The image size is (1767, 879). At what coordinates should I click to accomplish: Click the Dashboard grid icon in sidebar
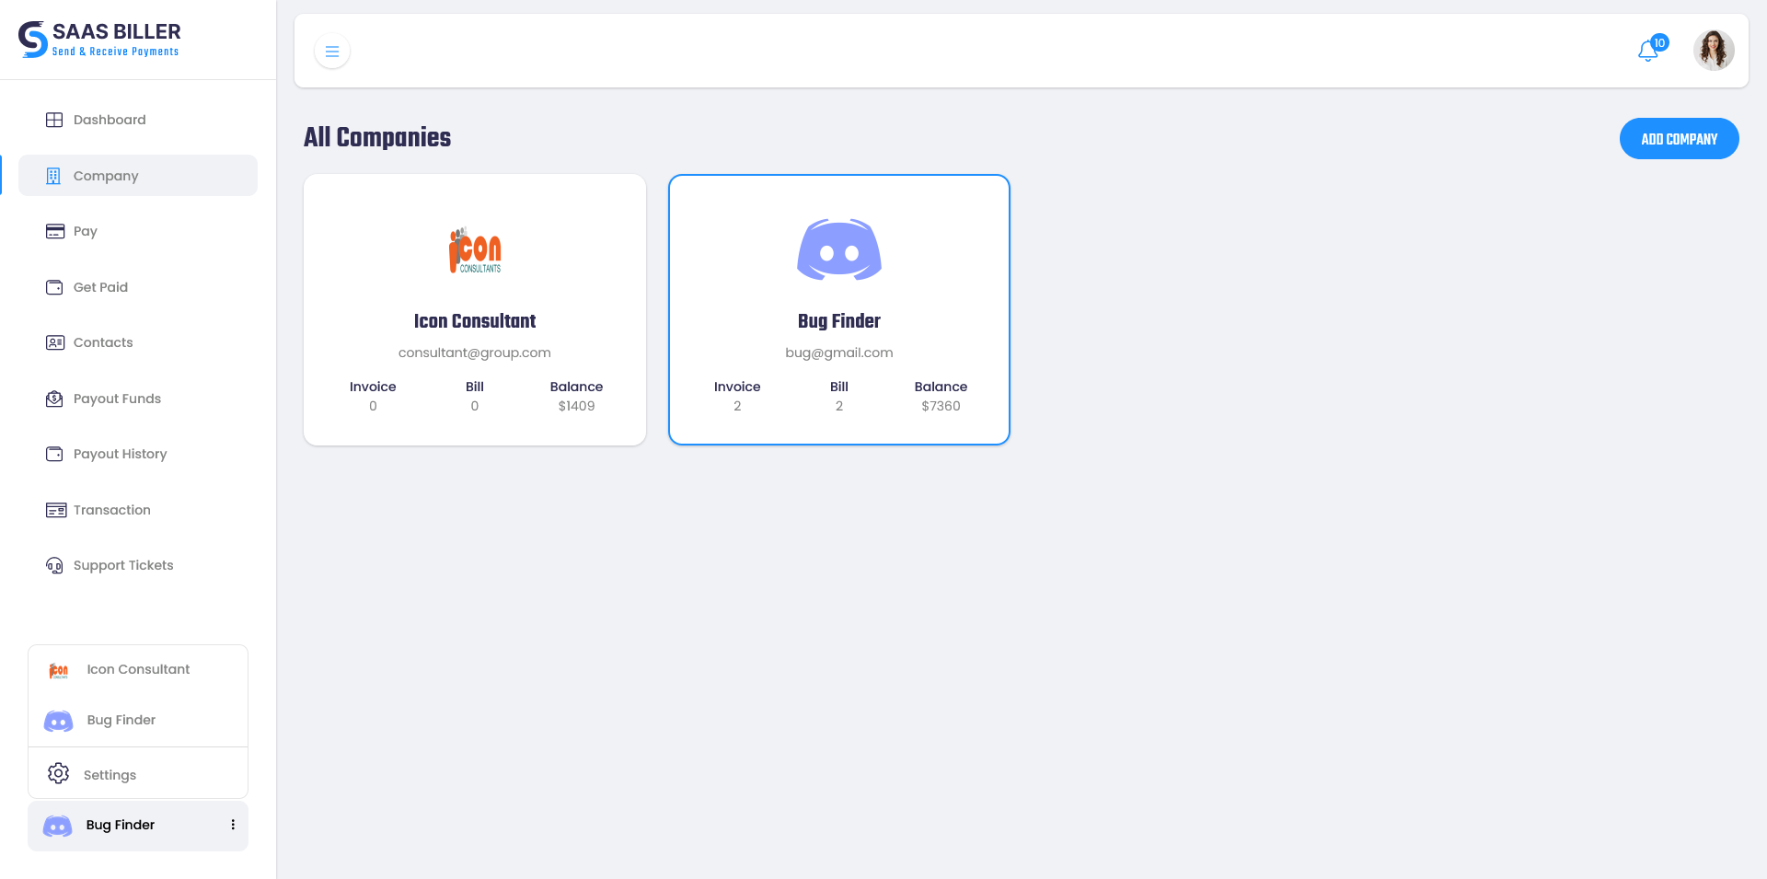pyautogui.click(x=54, y=120)
